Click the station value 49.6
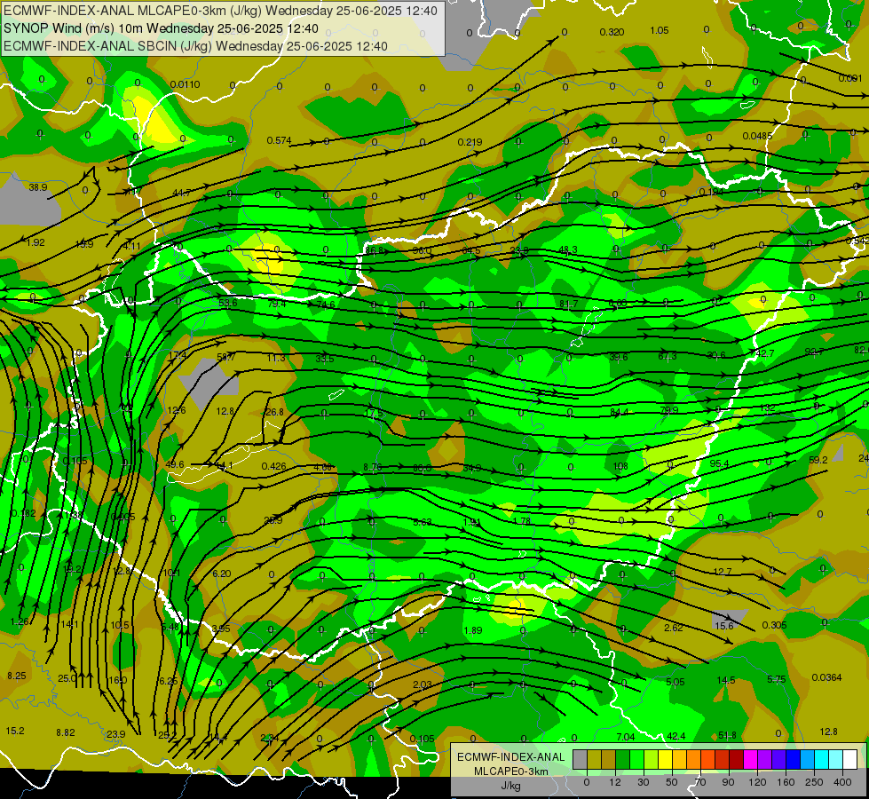The width and height of the screenshot is (869, 799). (175, 464)
